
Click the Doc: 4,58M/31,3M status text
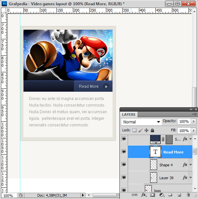52,195
